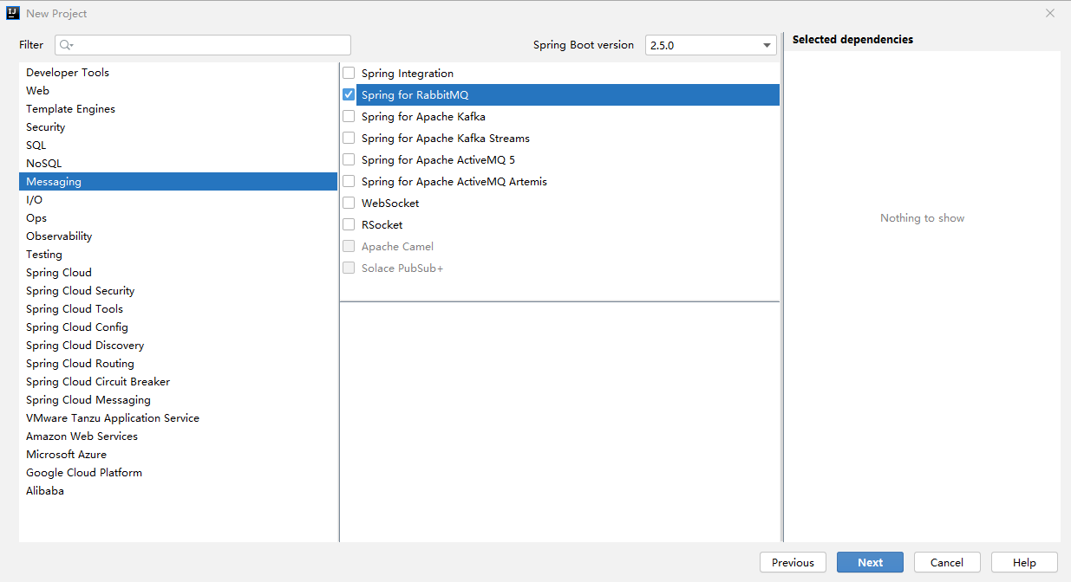Click the search magnifier icon in the Filter field
Image resolution: width=1071 pixels, height=582 pixels.
(x=67, y=45)
